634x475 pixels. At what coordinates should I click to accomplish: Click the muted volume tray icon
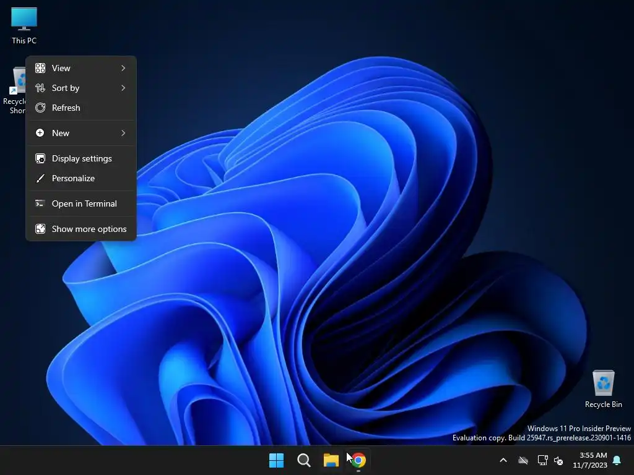558,460
